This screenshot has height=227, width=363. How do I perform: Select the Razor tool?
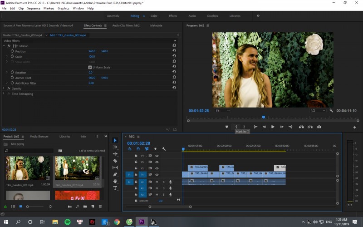(115, 161)
